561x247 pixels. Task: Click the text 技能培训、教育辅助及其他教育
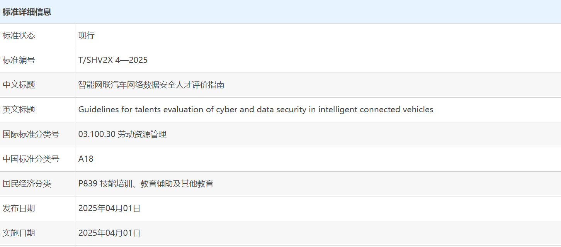tap(156, 184)
